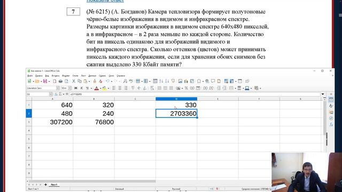The width and height of the screenshot is (342, 192).
Task: Click the New spreadsheet icon
Action: [x=29, y=81]
